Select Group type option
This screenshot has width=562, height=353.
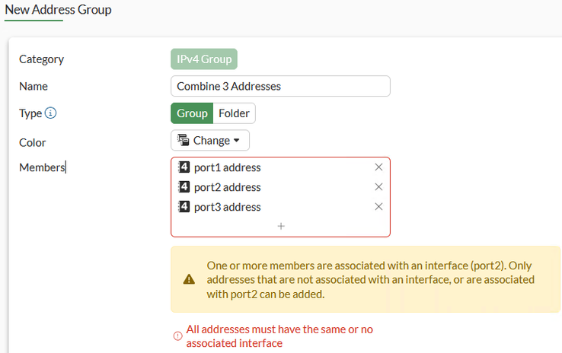click(192, 113)
